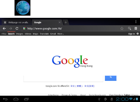
Task: Open the recent apps button
Action: [x=27, y=99]
